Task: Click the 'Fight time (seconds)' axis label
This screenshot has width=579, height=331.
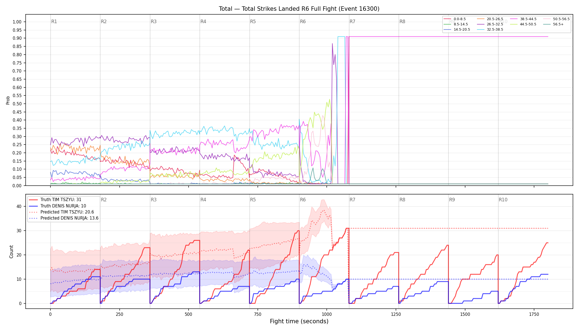Action: coord(299,321)
